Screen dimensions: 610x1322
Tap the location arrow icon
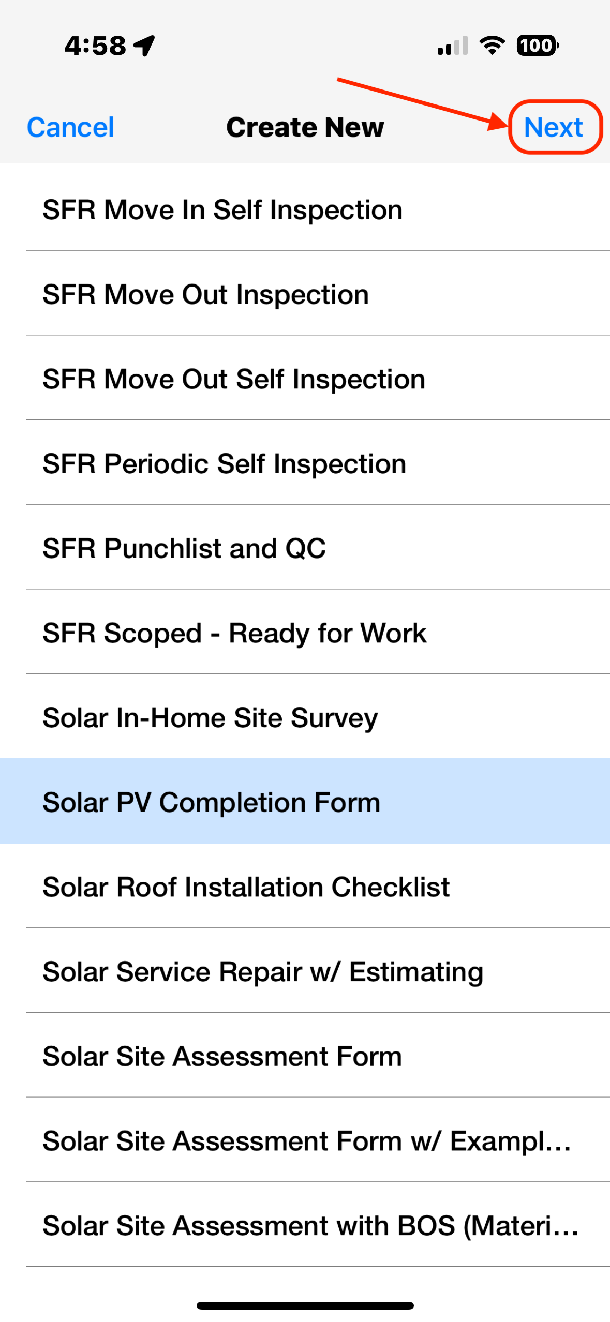(x=144, y=46)
